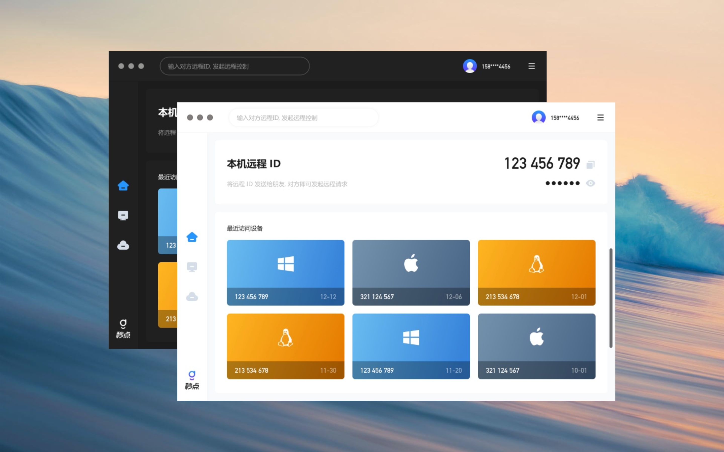Click date 10-01 on Apple card
Screen dimensions: 724x452
click(x=579, y=370)
